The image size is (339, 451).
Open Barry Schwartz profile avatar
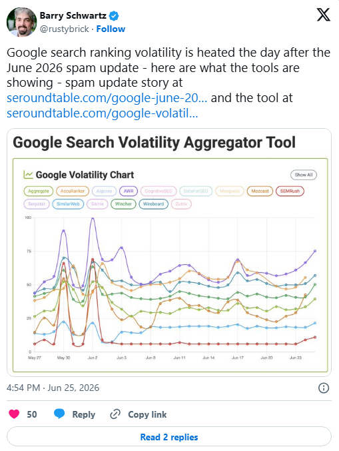[21, 22]
